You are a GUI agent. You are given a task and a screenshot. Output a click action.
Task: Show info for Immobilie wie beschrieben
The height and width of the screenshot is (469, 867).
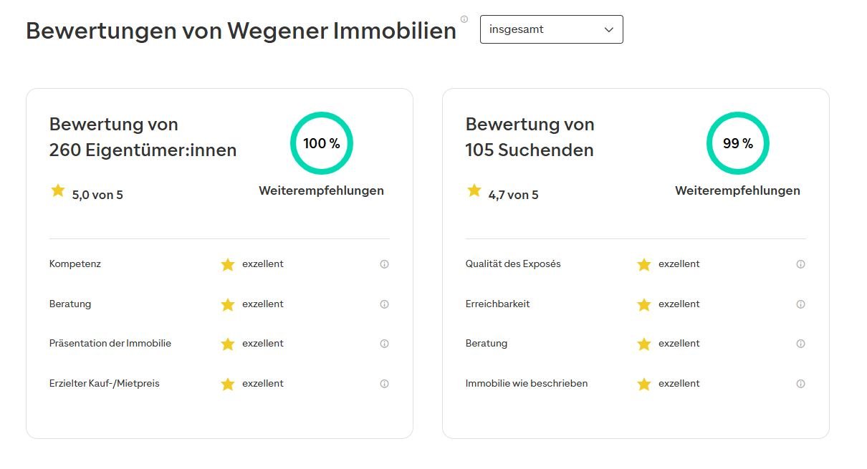(800, 384)
